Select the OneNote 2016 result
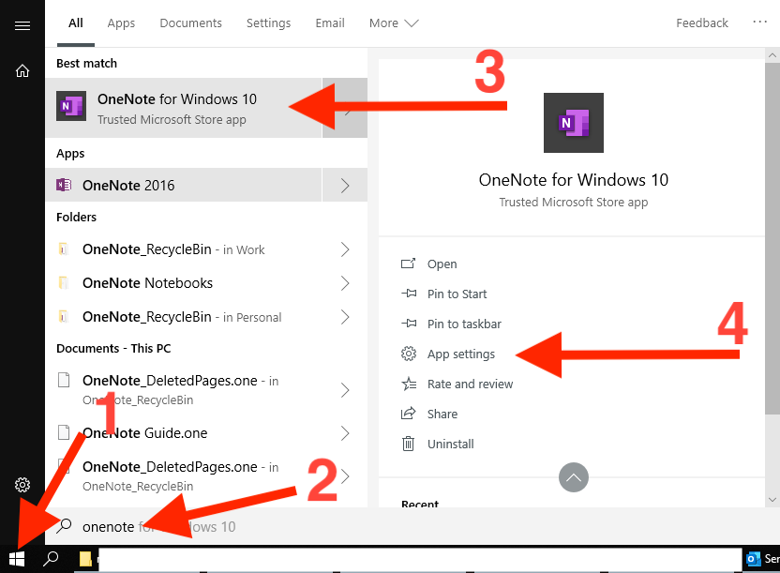780x573 pixels. (x=184, y=185)
